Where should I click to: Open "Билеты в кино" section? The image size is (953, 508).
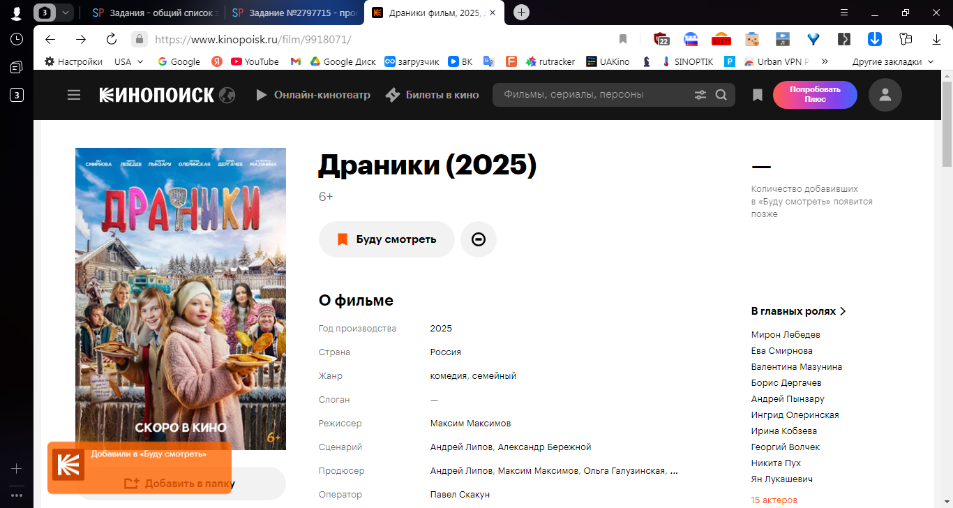coord(433,95)
